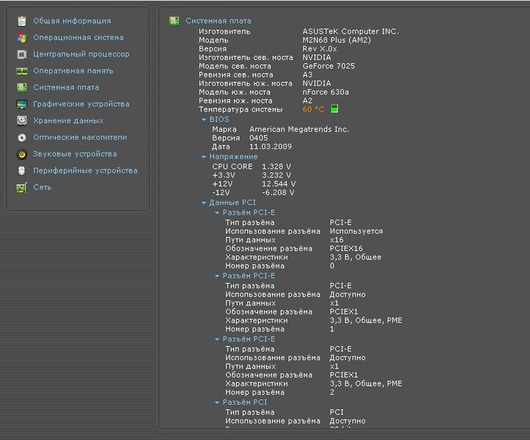
Task: Open the Хранение данных section
Action: (68, 121)
